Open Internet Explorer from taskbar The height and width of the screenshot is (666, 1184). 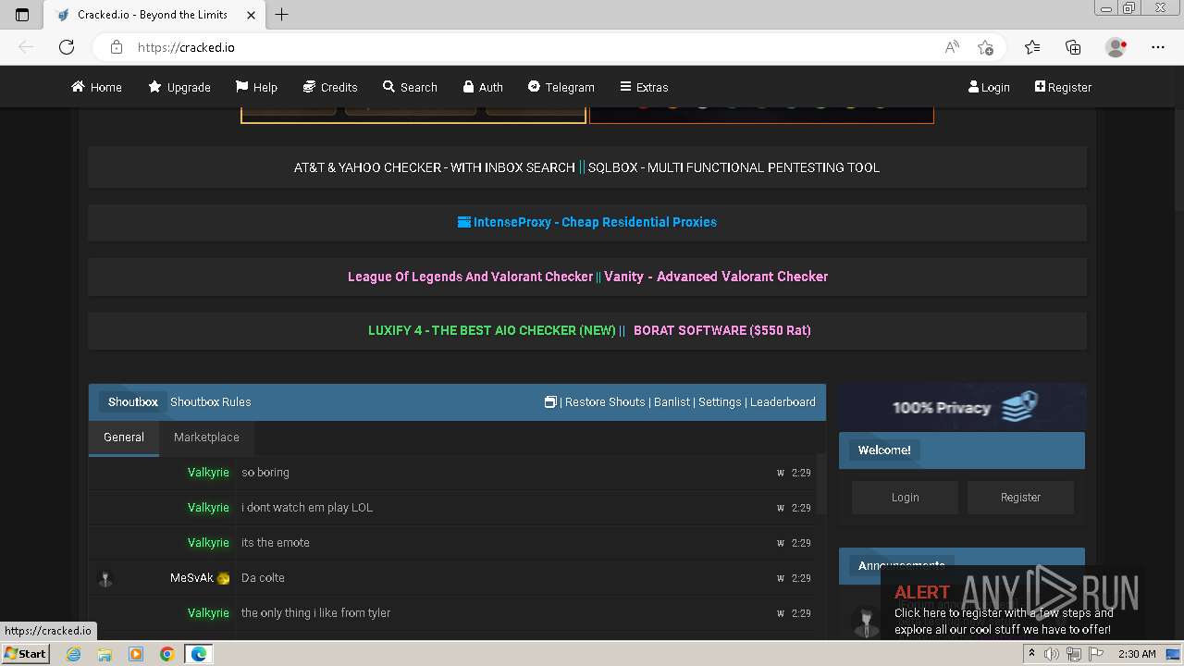(73, 654)
